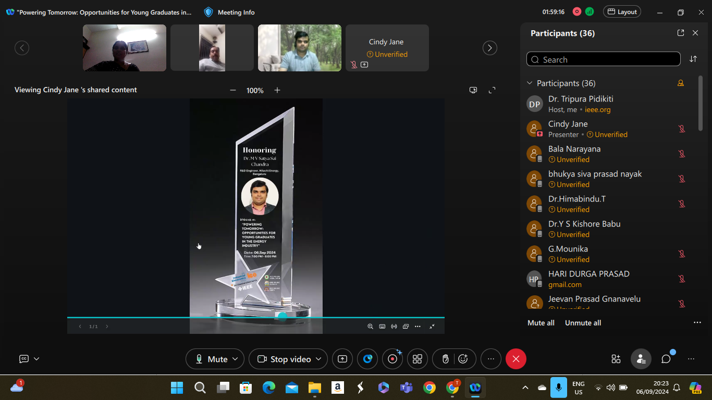
Task: Click the Unmute all button
Action: point(583,323)
